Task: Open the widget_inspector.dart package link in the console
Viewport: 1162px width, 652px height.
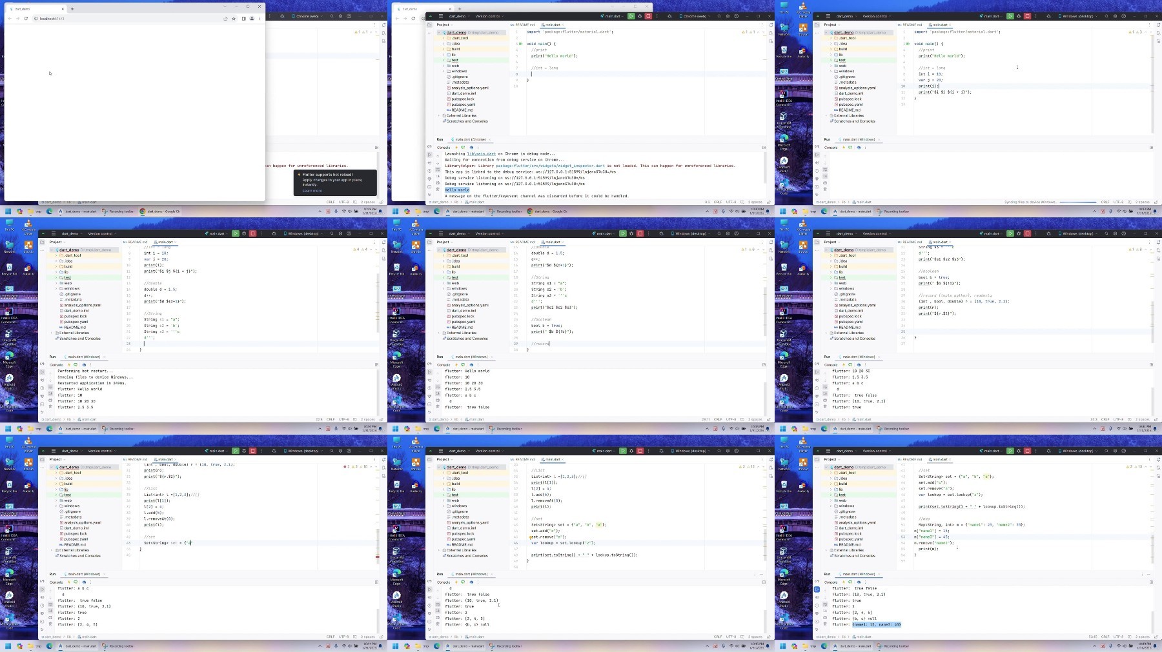Action: click(x=550, y=166)
